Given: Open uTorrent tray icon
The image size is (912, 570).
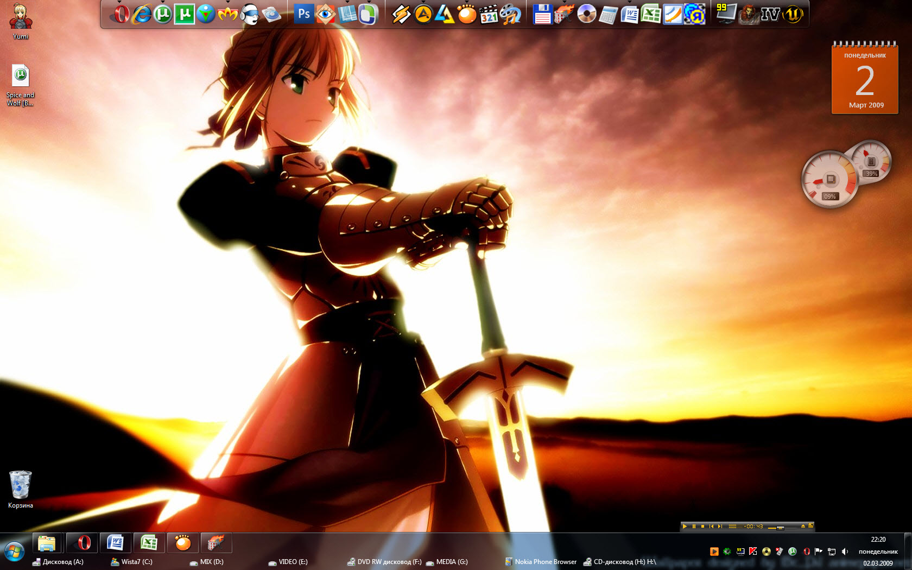Looking at the screenshot, I should coord(793,552).
